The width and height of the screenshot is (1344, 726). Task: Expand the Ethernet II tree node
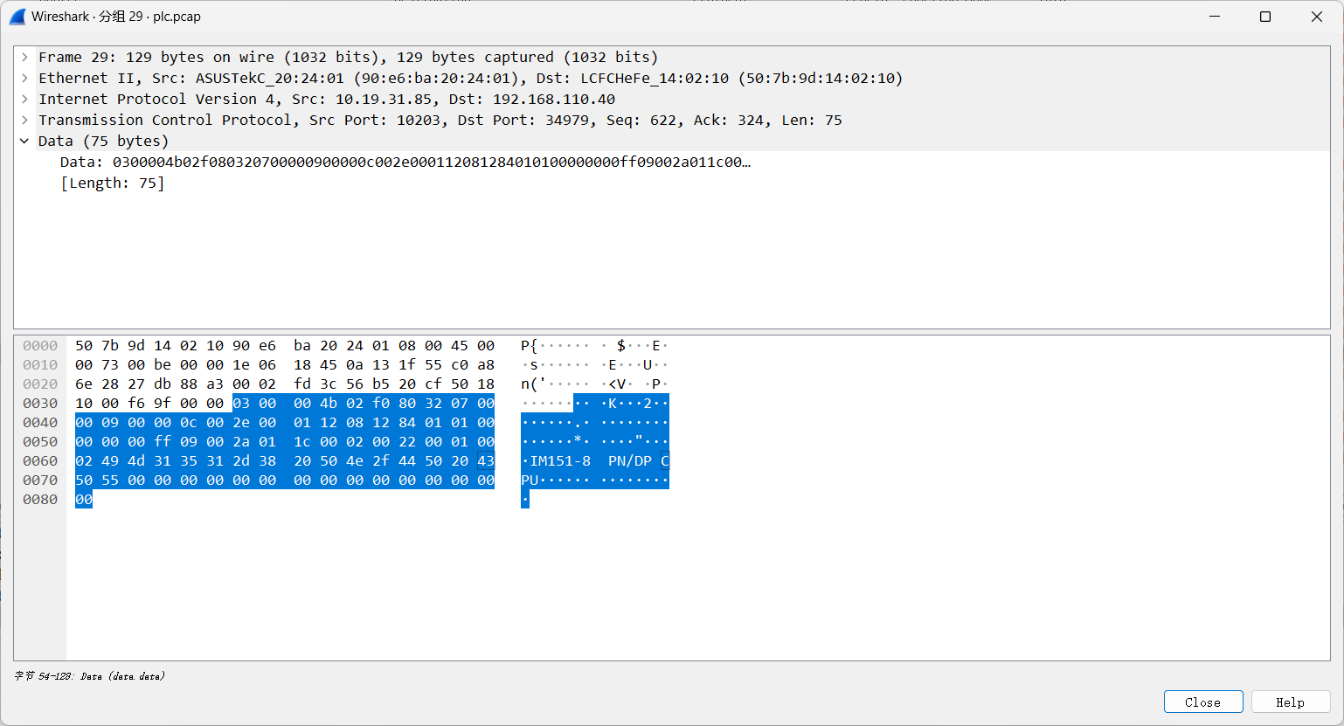pyautogui.click(x=25, y=78)
